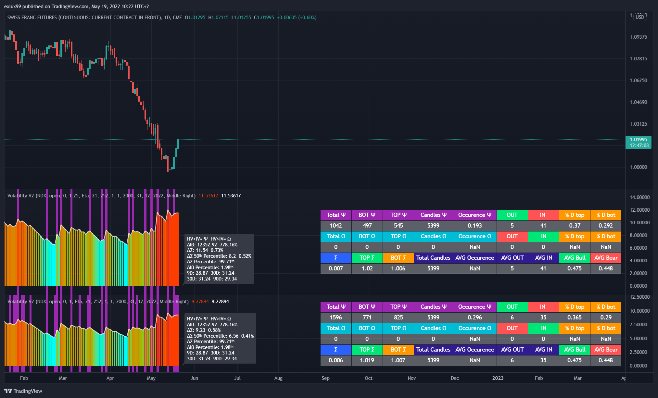Click the ΔΣ 50th Percentile: 8.2 line
The width and height of the screenshot is (658, 398).
219,256
